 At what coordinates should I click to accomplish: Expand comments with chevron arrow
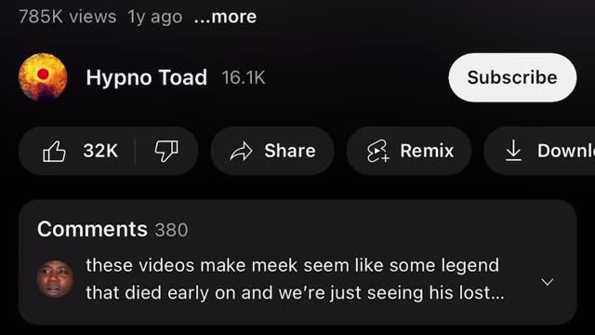point(548,282)
